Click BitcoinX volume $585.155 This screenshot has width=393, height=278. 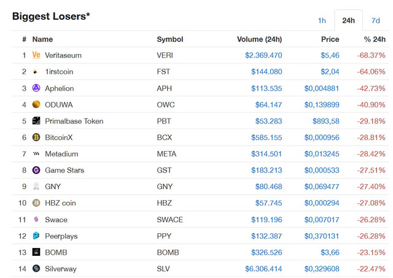(267, 137)
